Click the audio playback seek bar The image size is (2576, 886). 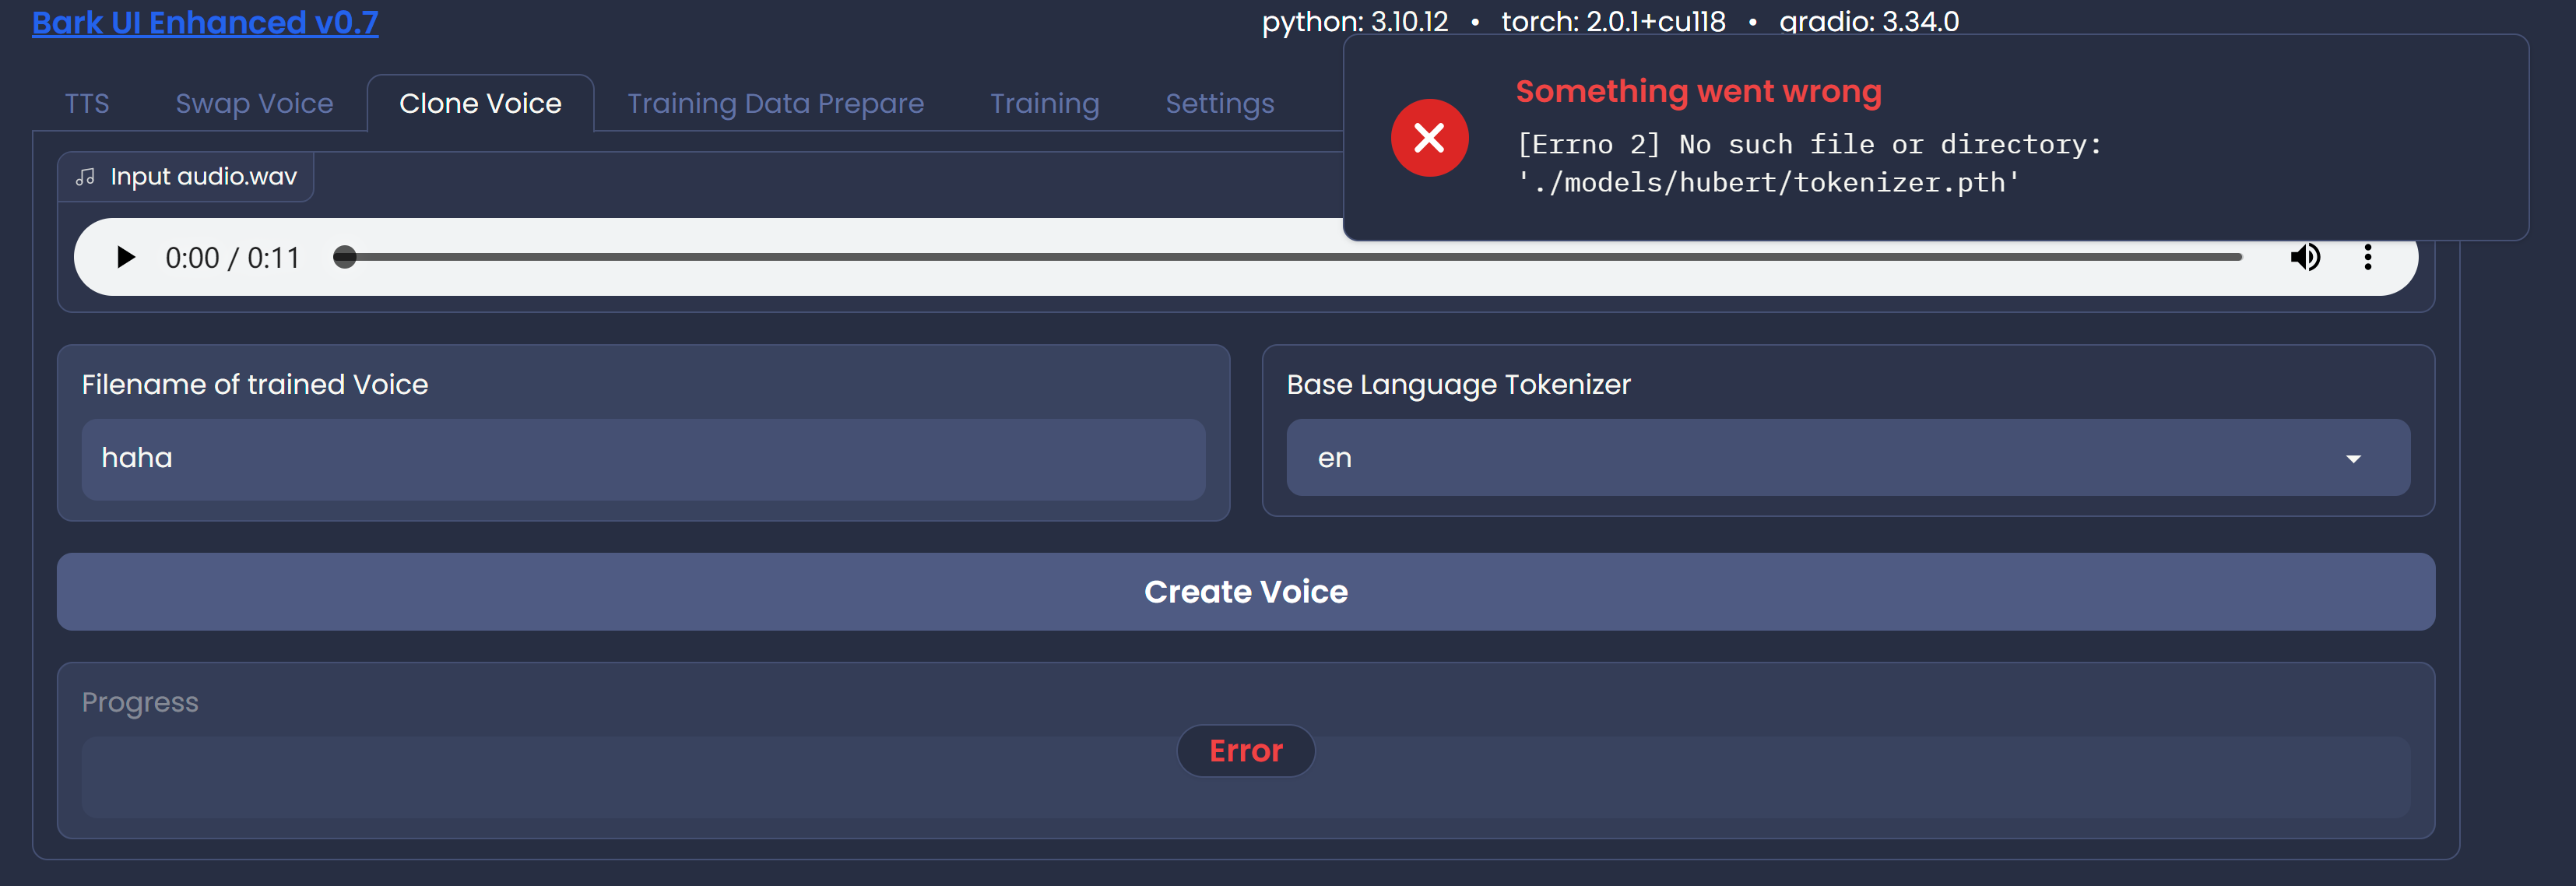(x=1290, y=257)
